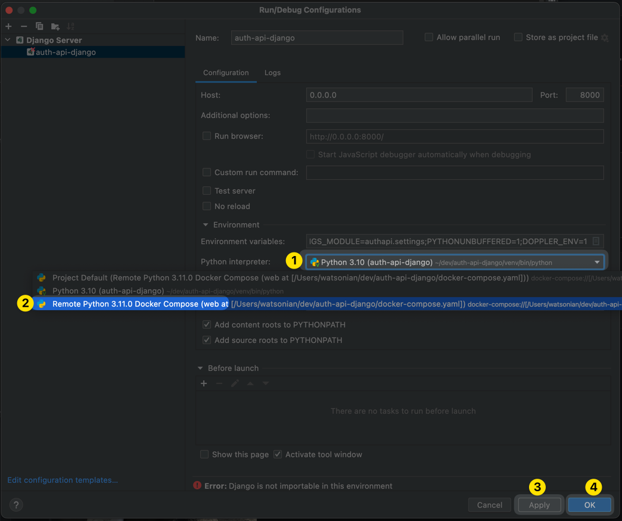This screenshot has height=521, width=622.
Task: Click the Name input field
Action: pyautogui.click(x=317, y=38)
